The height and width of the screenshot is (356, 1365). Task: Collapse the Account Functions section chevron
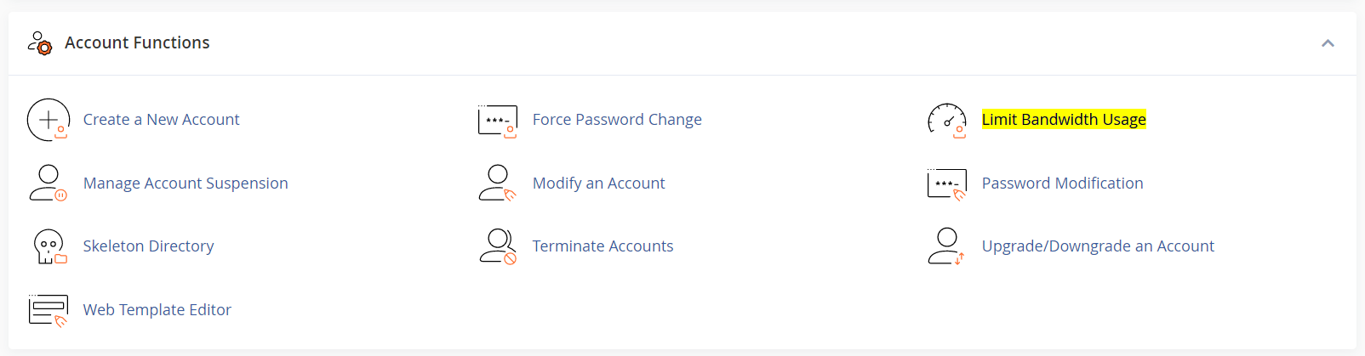pyautogui.click(x=1328, y=43)
